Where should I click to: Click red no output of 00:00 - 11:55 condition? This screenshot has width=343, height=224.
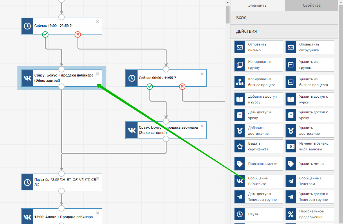tap(182, 87)
